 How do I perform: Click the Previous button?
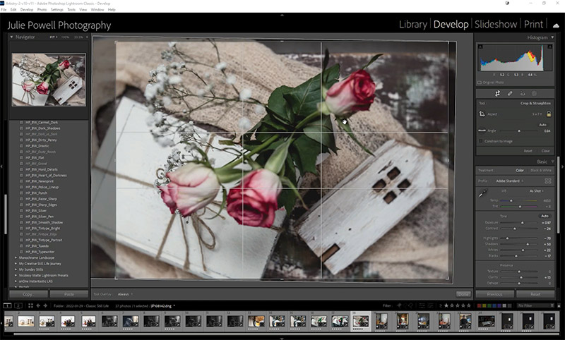coord(495,294)
